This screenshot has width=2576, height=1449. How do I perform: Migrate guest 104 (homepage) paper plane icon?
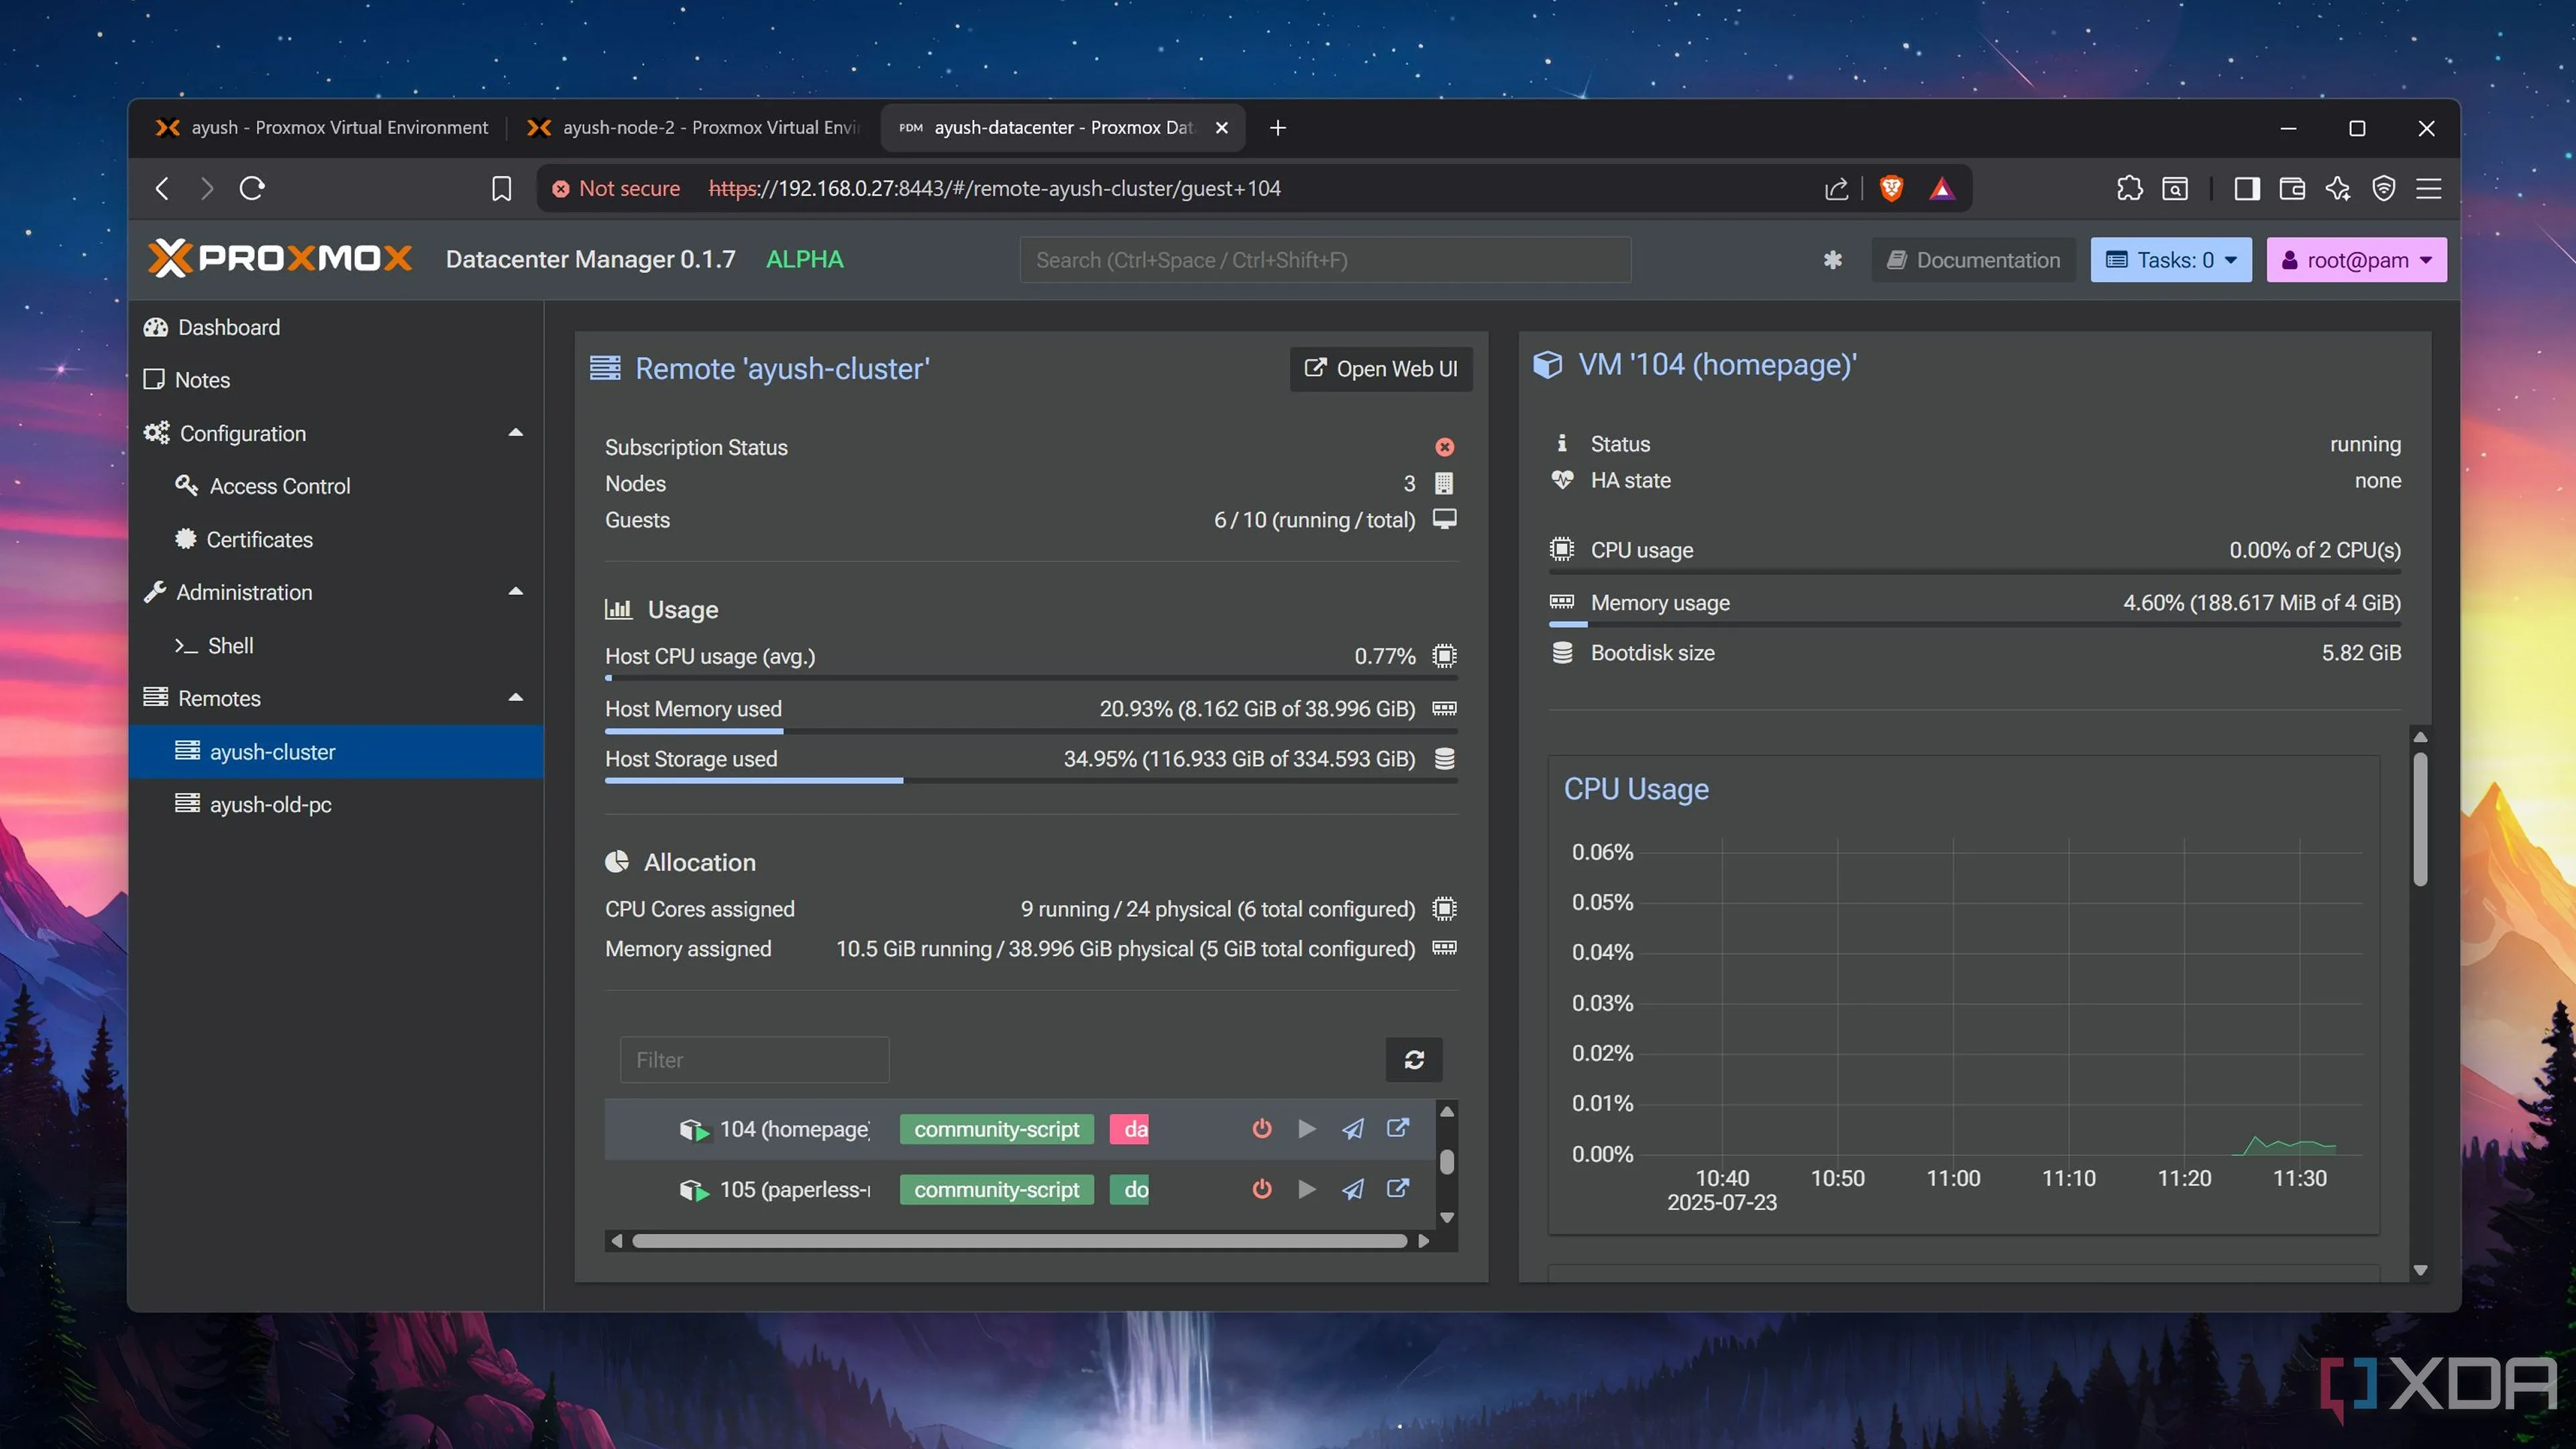[x=1353, y=1129]
